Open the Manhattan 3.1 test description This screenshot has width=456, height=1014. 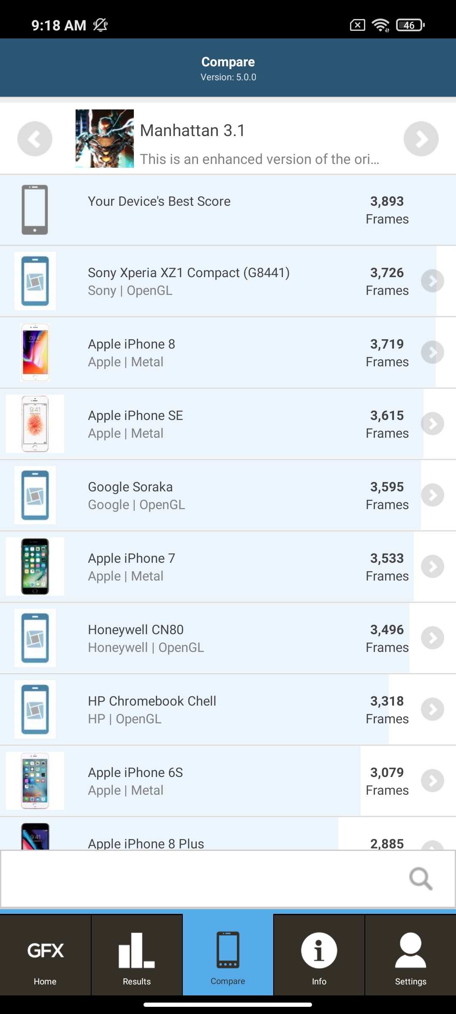259,159
